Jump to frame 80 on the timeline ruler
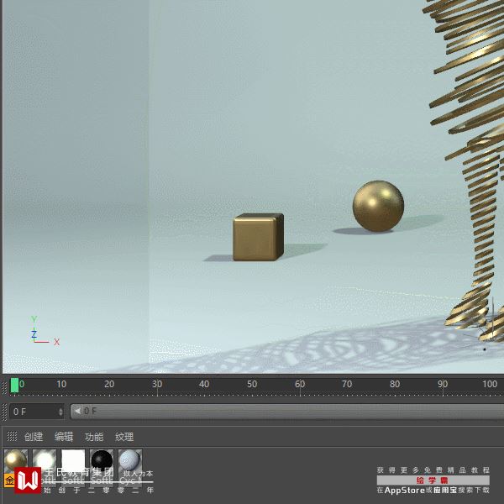Screen dimensions: 504x504 [395, 384]
